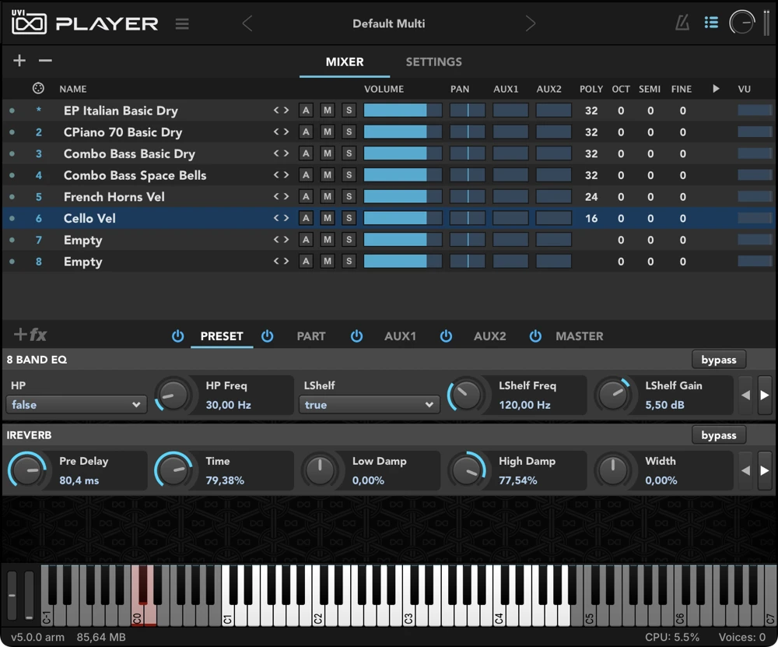Mute the CPiano 70 Basic Dry part
This screenshot has height=647, width=778.
click(x=327, y=132)
